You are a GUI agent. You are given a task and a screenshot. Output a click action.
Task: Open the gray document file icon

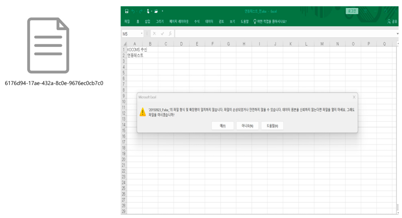(48, 45)
